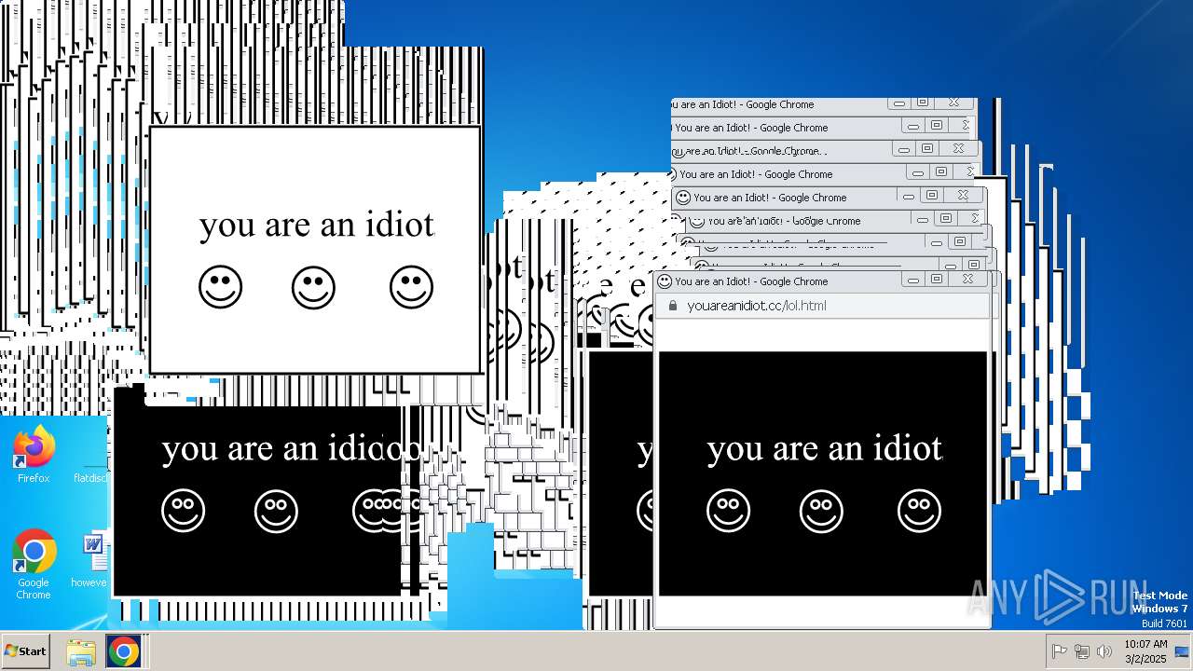
Task: Open the volume speaker tray icon
Action: 1104,651
